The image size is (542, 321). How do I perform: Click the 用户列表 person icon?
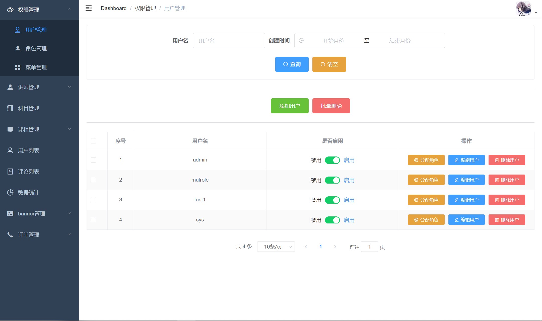point(10,150)
